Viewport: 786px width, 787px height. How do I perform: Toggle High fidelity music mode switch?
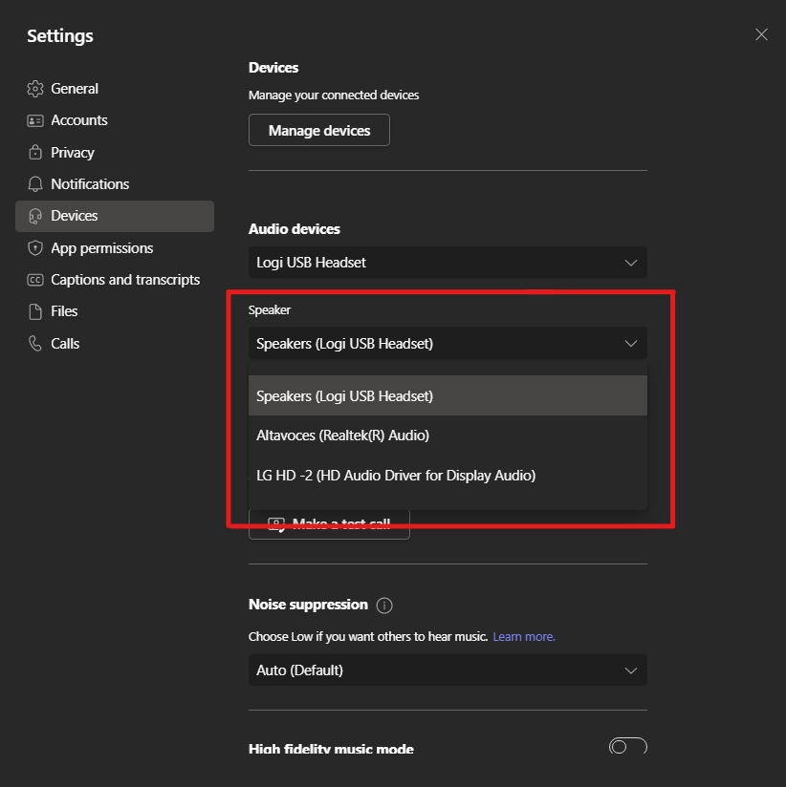[628, 747]
